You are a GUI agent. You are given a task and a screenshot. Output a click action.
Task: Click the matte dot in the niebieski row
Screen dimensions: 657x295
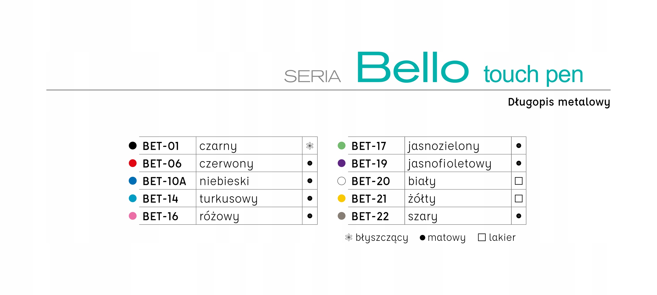coord(310,181)
